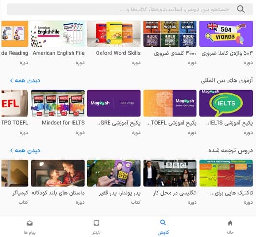Open the Magoosh IELTS package
The image size is (256, 237).
pos(226,103)
